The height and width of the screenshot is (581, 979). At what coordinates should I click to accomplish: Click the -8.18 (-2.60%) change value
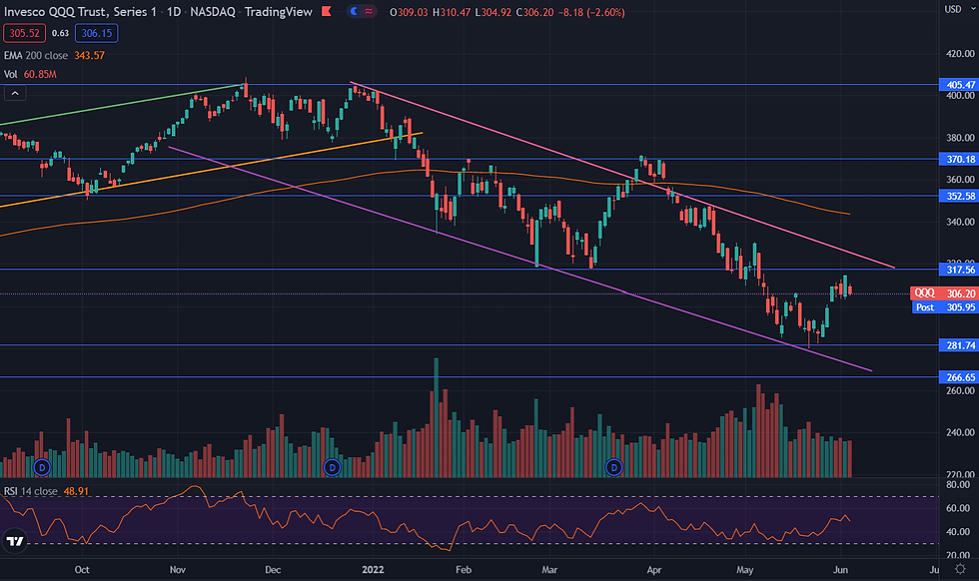click(x=591, y=13)
